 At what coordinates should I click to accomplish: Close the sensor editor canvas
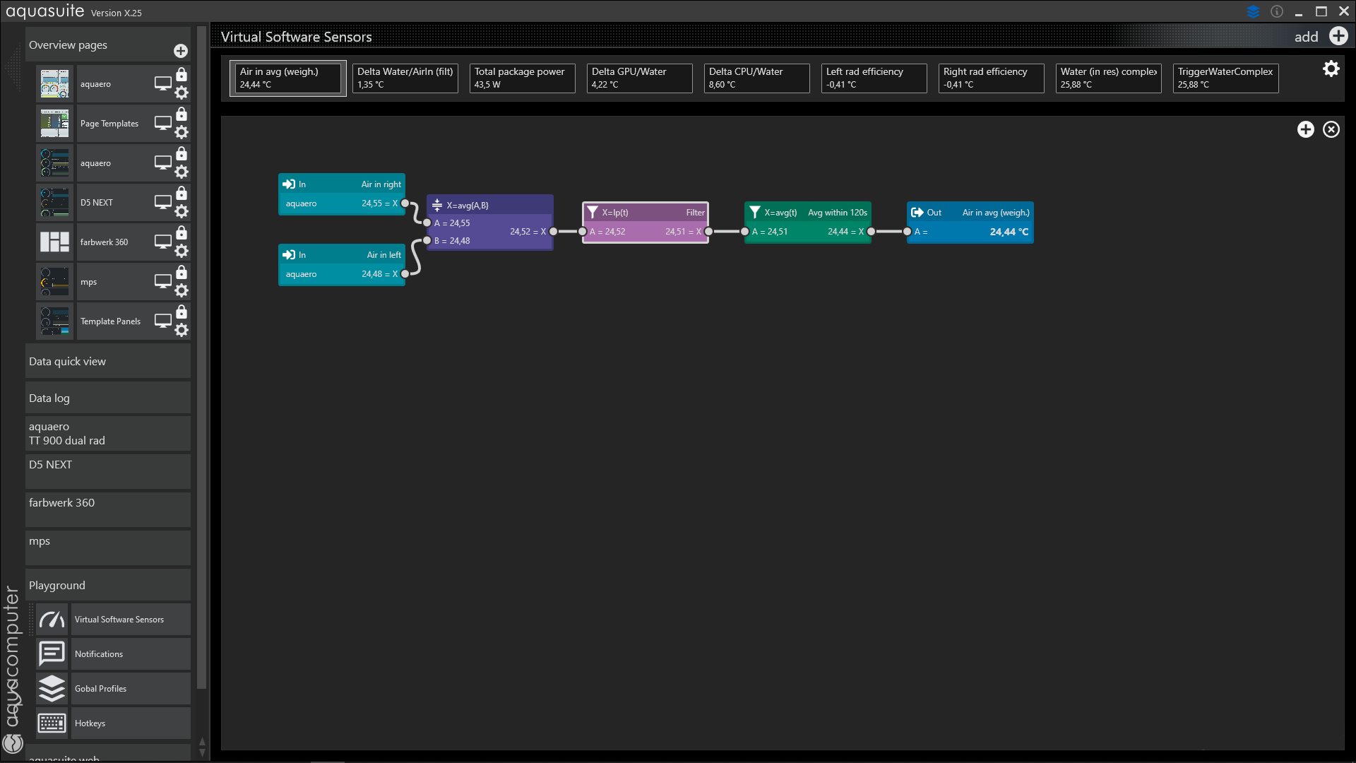point(1331,129)
